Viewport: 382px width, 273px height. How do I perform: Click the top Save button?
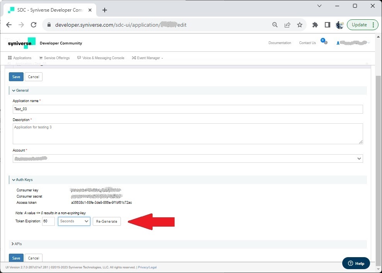point(16,77)
